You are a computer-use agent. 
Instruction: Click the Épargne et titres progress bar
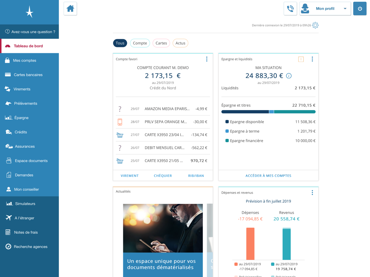[x=268, y=112]
